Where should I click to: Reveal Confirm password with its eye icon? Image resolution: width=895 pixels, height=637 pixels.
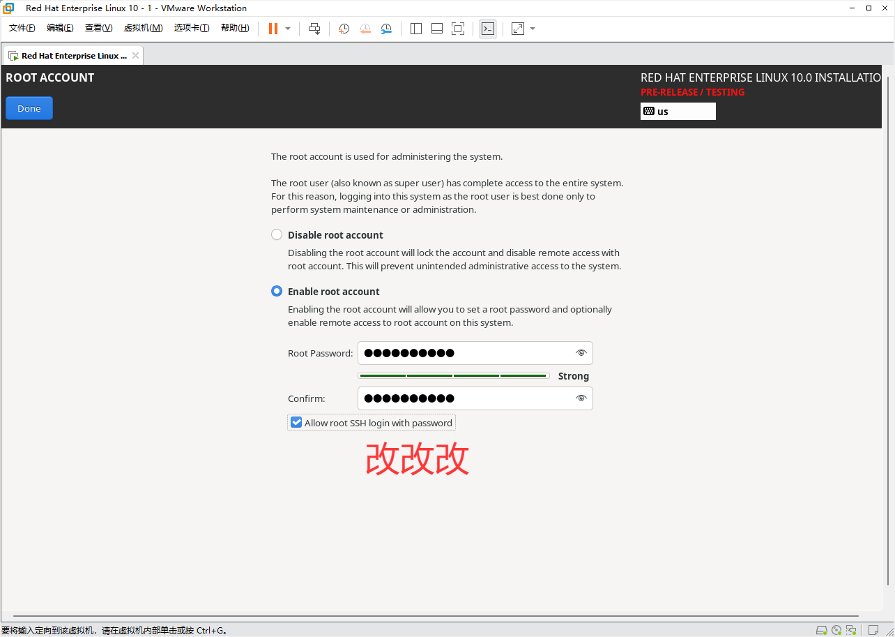point(581,398)
